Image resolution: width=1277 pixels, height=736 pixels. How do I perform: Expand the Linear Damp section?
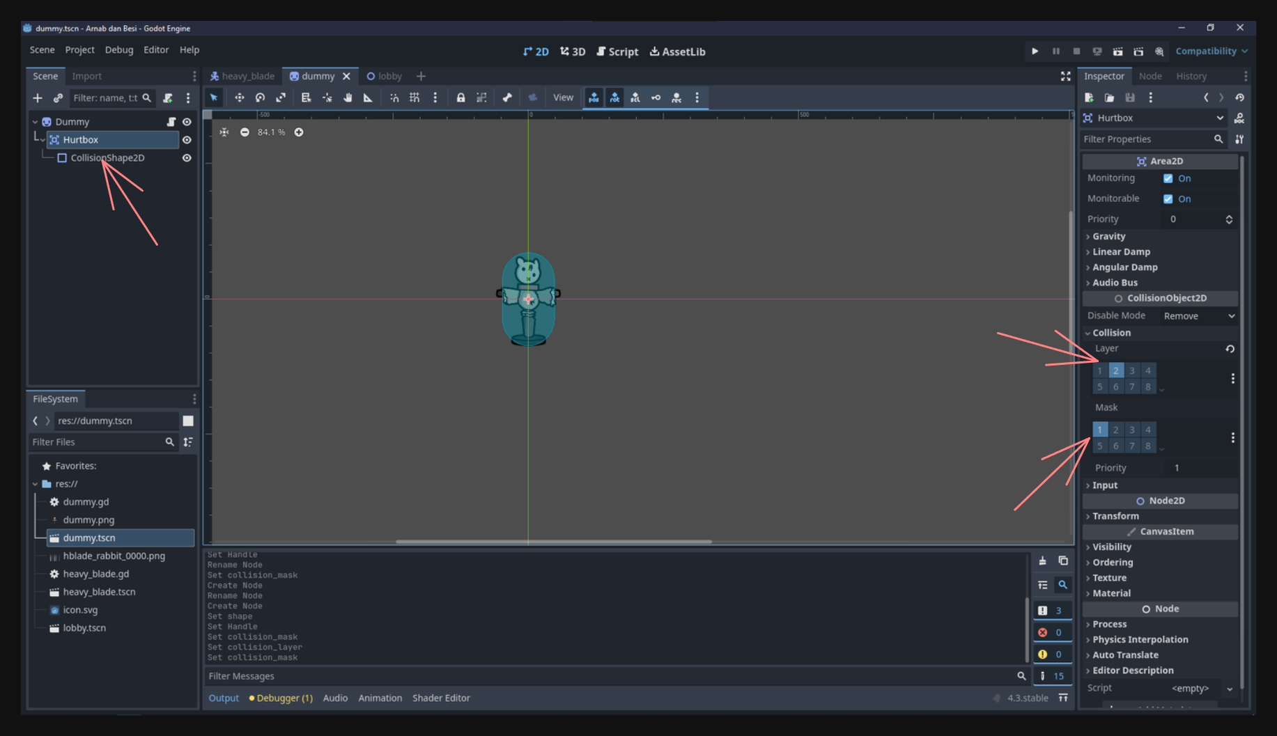(1160, 252)
